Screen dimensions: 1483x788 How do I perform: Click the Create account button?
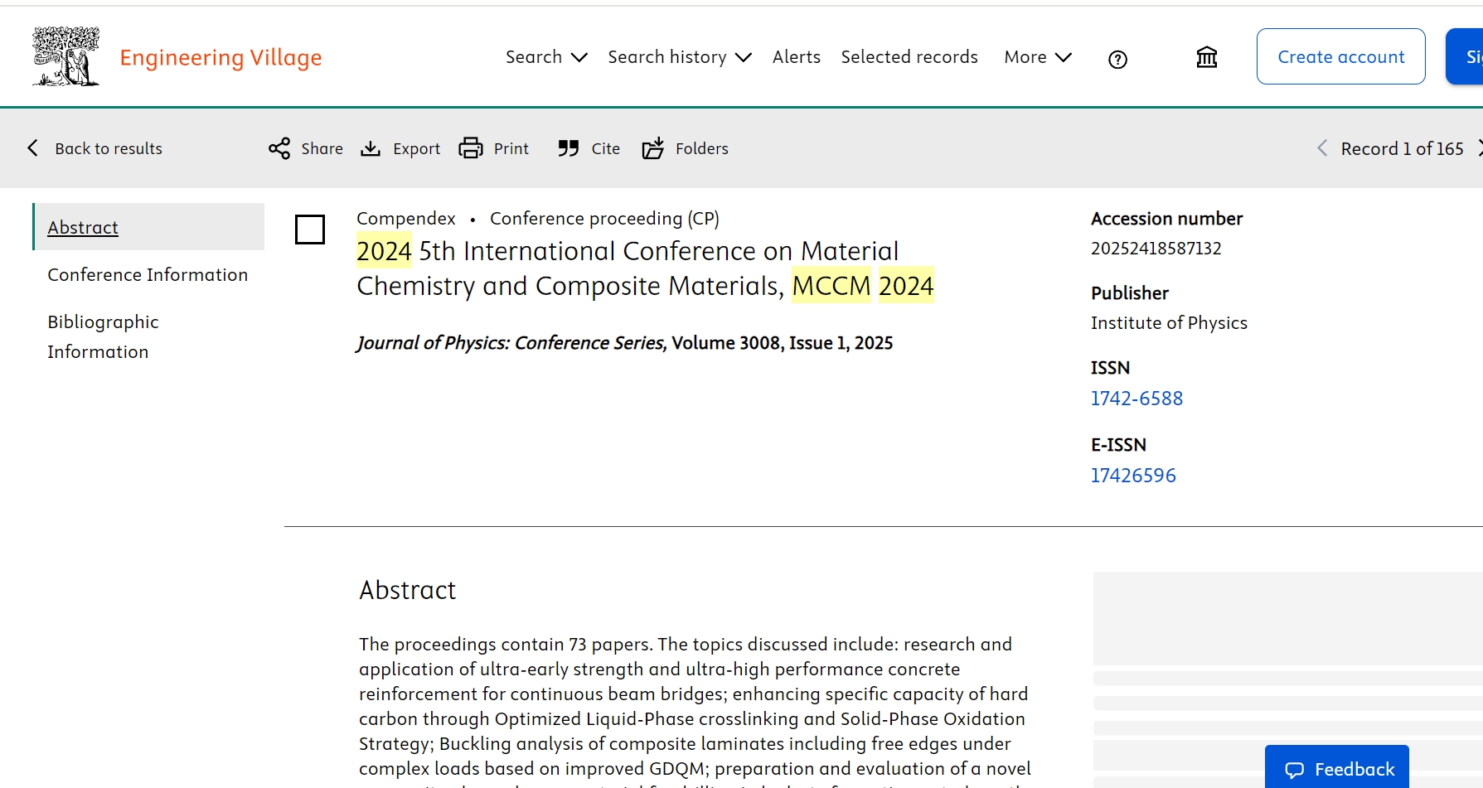tap(1340, 56)
